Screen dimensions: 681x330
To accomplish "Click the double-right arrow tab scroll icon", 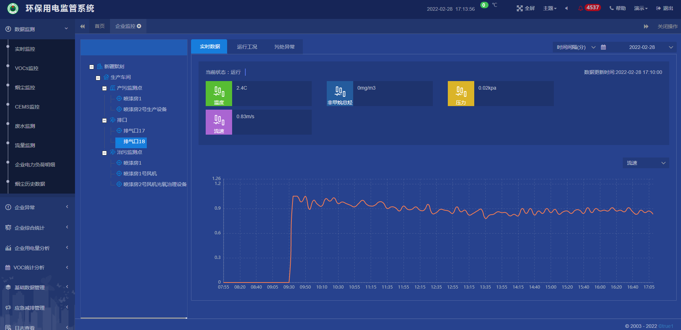I will 646,26.
